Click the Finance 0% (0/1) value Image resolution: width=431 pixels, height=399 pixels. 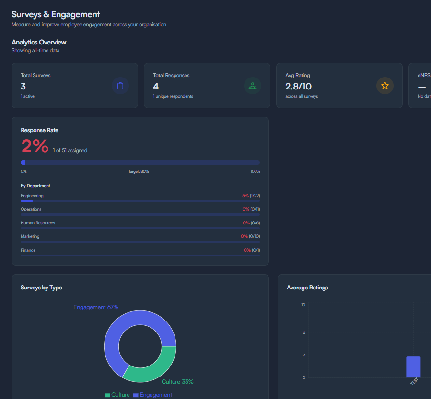[x=252, y=250]
